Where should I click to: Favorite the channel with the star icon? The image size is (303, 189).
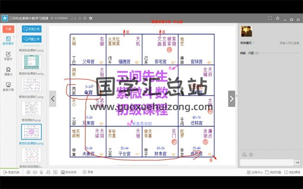coord(80,18)
